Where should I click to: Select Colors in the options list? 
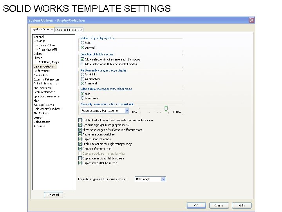point(38,54)
